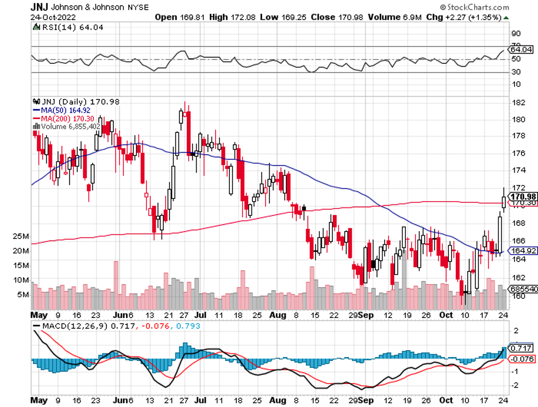Viewport: 538px width, 407px height.
Task: Click the -0.076 signal value tag
Action: pos(521,359)
